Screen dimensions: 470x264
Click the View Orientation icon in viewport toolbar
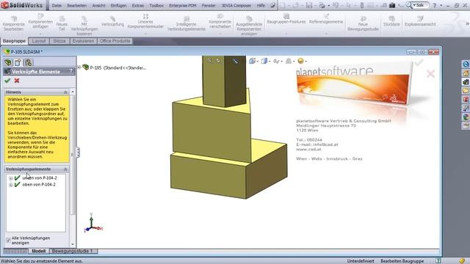[252, 61]
